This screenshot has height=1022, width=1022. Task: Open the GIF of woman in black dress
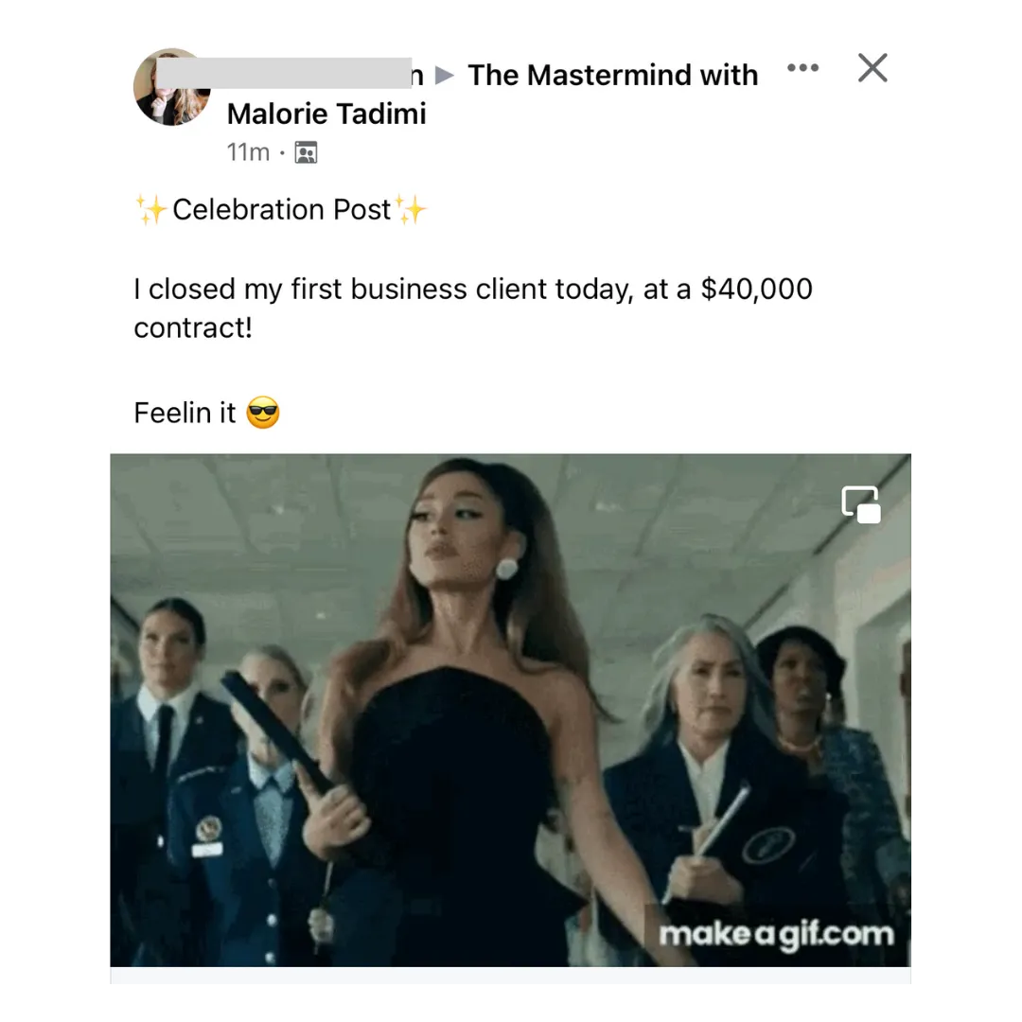510,710
